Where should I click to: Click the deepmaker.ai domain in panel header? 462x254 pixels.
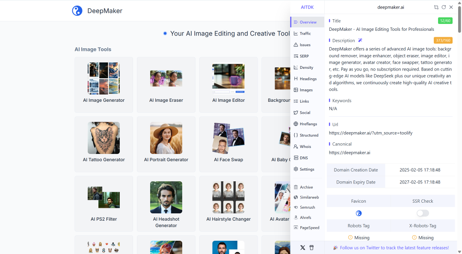(391, 7)
